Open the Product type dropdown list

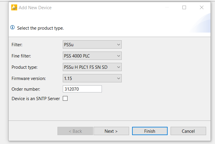tap(92, 67)
